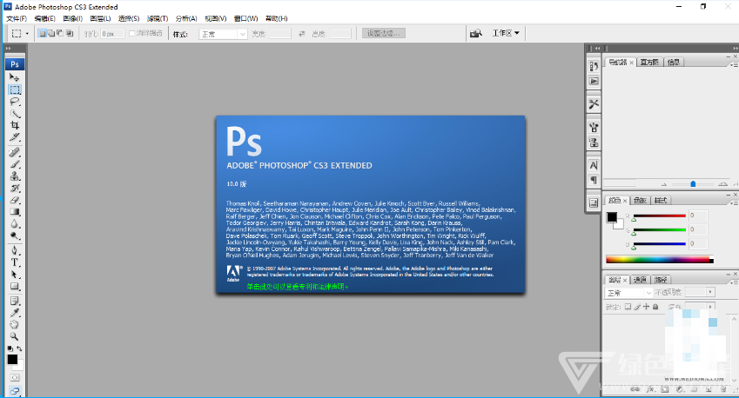Swap foreground and background colors arrow

tap(19, 348)
